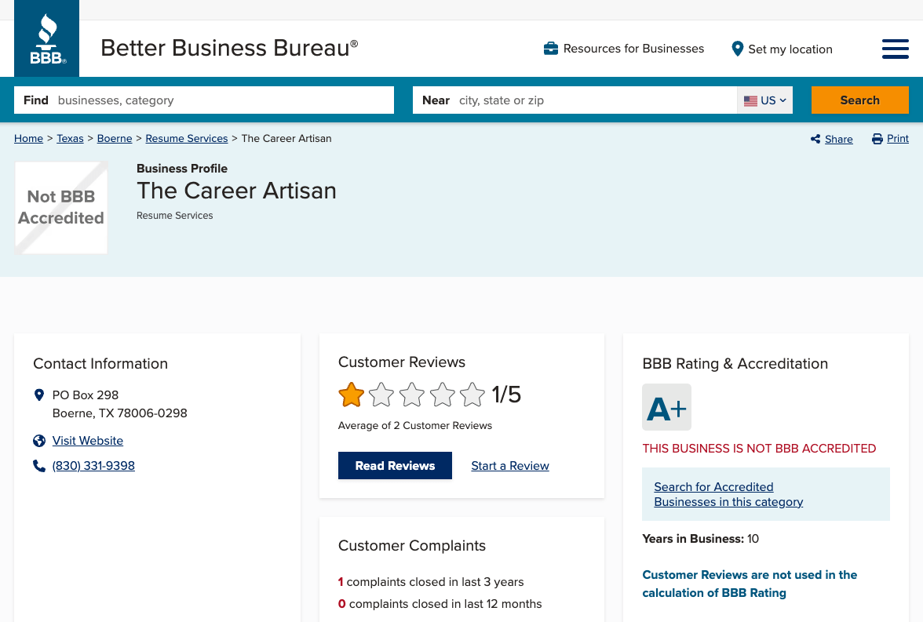This screenshot has height=622, width=923.
Task: Click the Near city, state or zip field
Action: 575,100
